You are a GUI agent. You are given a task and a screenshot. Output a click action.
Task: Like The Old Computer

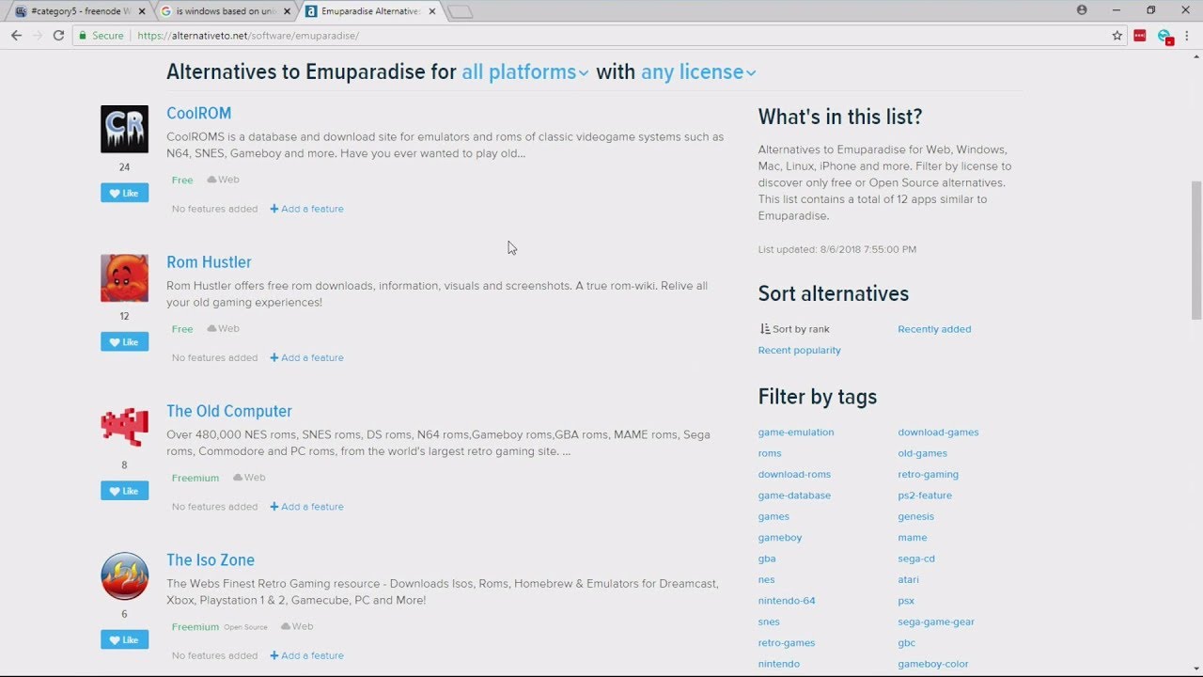coord(124,491)
